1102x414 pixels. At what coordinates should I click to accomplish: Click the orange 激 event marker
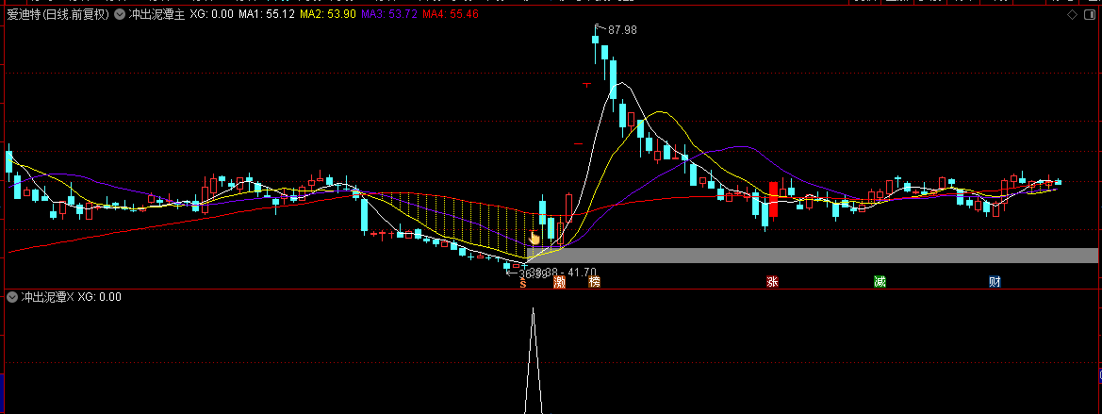pyautogui.click(x=559, y=283)
